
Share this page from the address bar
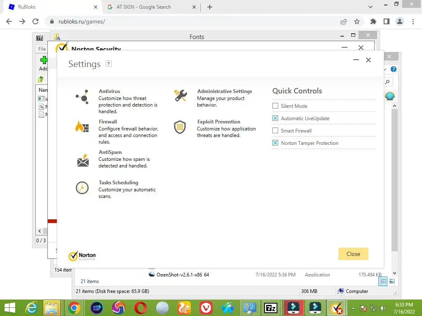click(344, 21)
